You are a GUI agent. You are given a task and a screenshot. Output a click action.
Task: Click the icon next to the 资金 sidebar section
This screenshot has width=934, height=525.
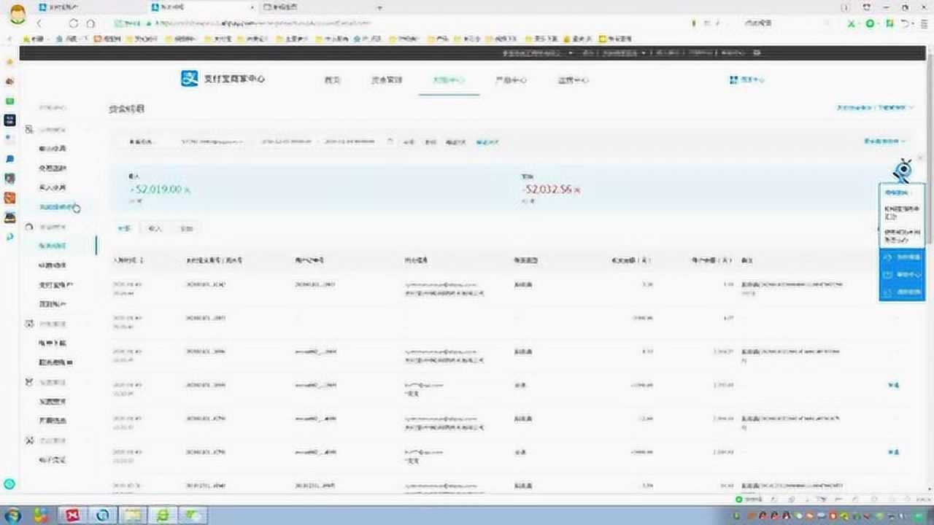click(28, 226)
